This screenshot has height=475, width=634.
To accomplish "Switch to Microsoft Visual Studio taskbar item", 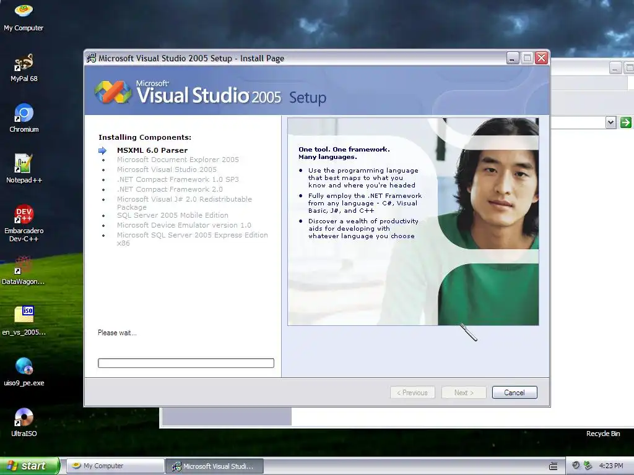I will point(215,466).
